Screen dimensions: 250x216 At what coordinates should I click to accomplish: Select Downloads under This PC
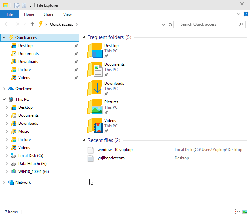point(28,123)
